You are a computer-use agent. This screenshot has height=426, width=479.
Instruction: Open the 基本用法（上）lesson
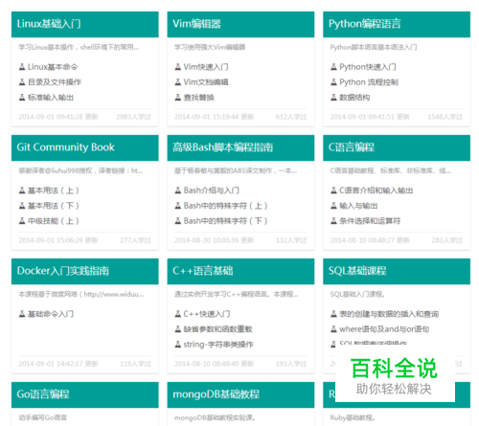[x=53, y=191]
